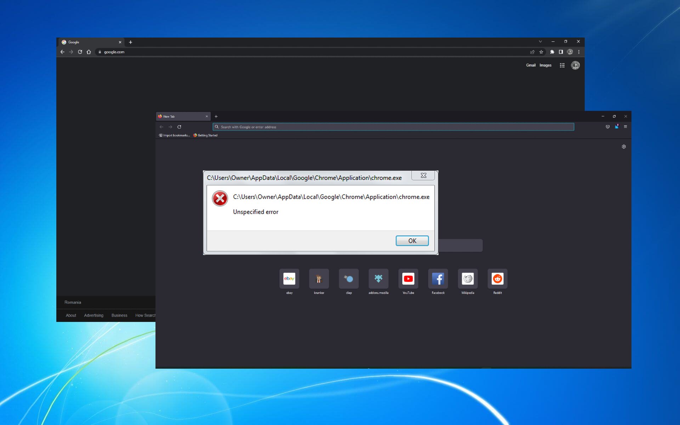
Task: Minimize the Firefox window
Action: coord(603,116)
